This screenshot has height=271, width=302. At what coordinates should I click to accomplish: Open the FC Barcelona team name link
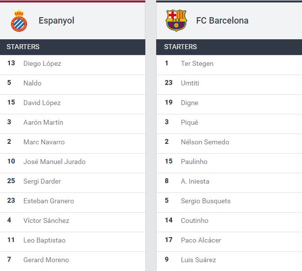pos(222,21)
